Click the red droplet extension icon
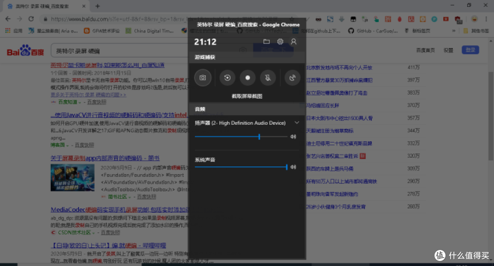Screen dimensions: 494x266 pyautogui.click(x=399, y=19)
